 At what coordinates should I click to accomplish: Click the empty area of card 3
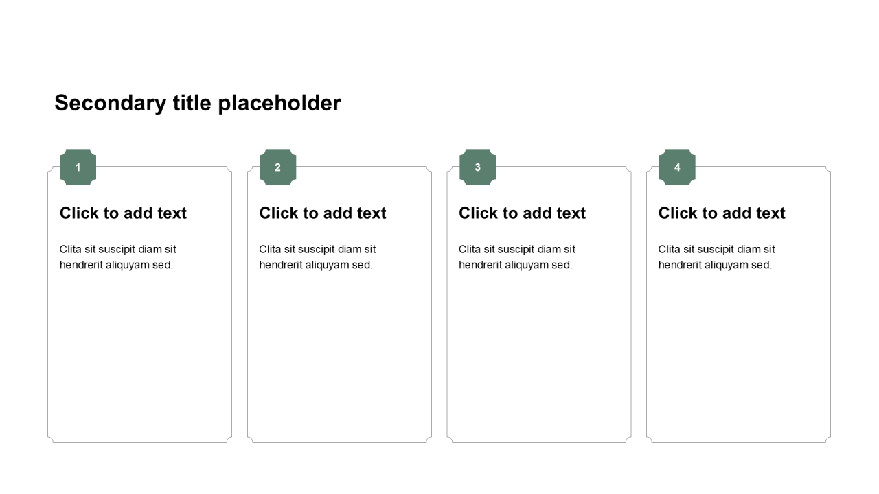coord(539,357)
